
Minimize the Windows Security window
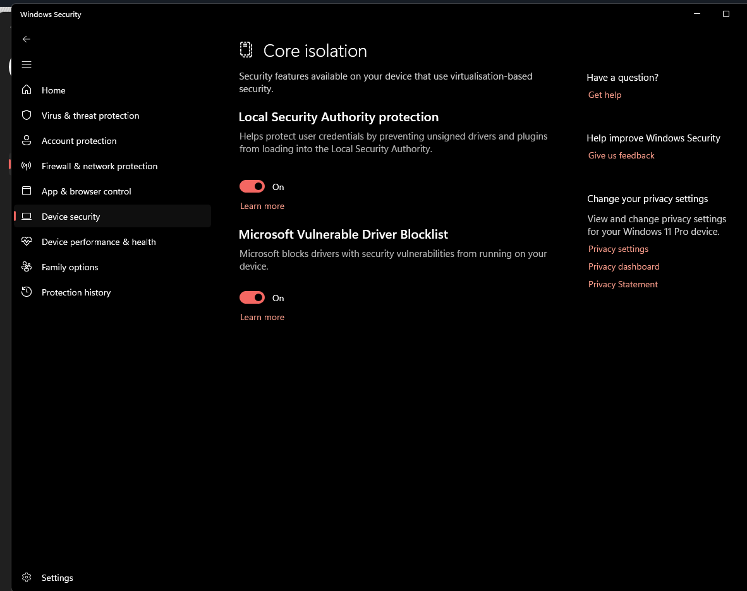pos(697,14)
